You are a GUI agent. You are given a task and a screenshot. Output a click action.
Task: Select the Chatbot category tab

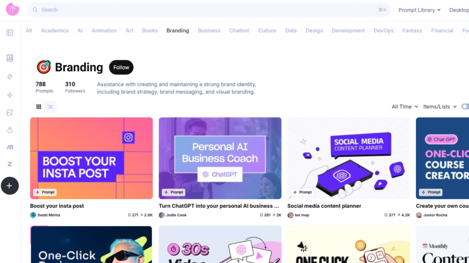pos(239,31)
